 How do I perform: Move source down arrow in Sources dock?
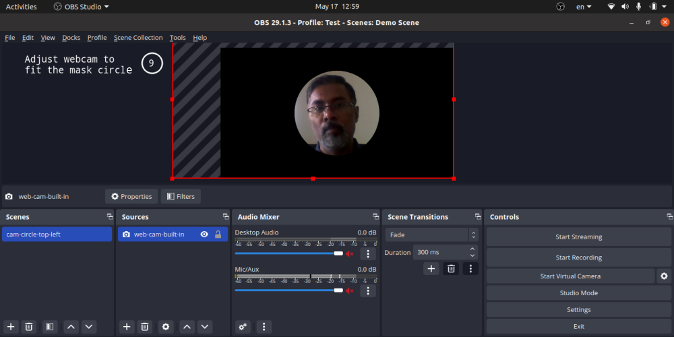(x=205, y=327)
